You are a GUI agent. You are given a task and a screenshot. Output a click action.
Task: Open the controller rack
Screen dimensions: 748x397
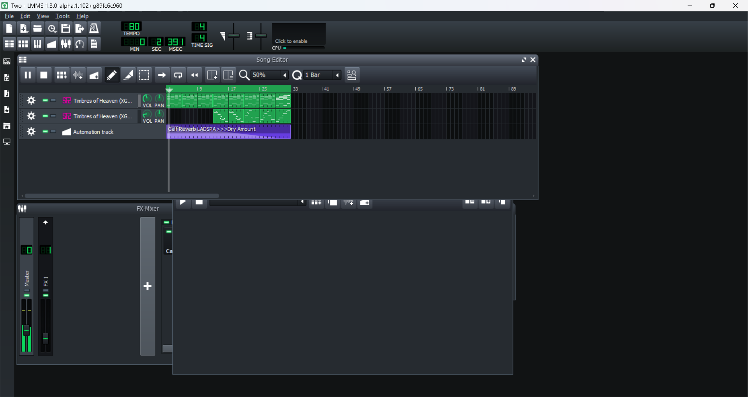point(80,44)
